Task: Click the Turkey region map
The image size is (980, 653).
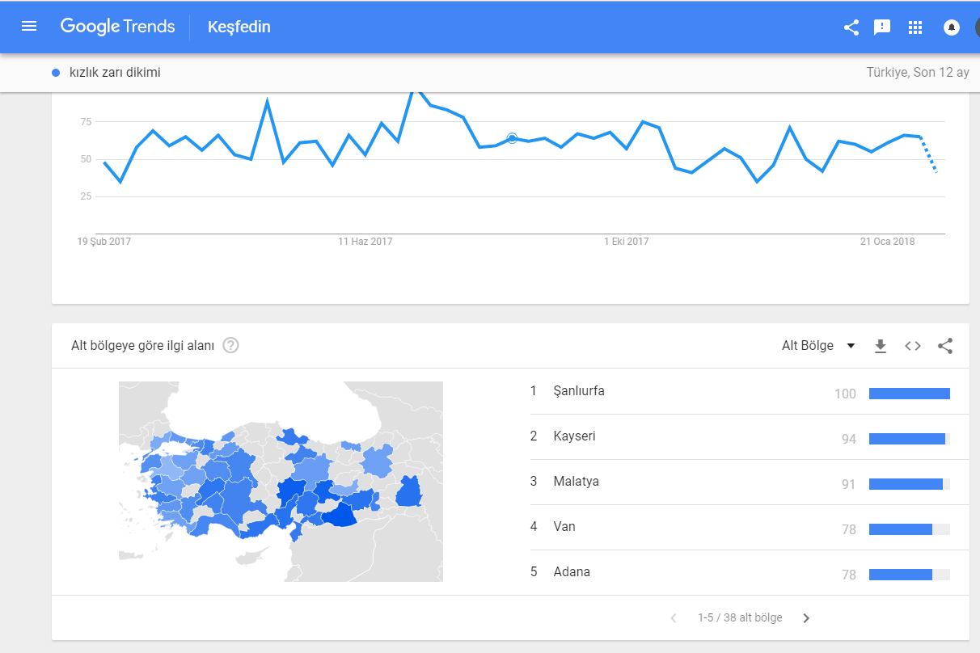Action: (281, 481)
